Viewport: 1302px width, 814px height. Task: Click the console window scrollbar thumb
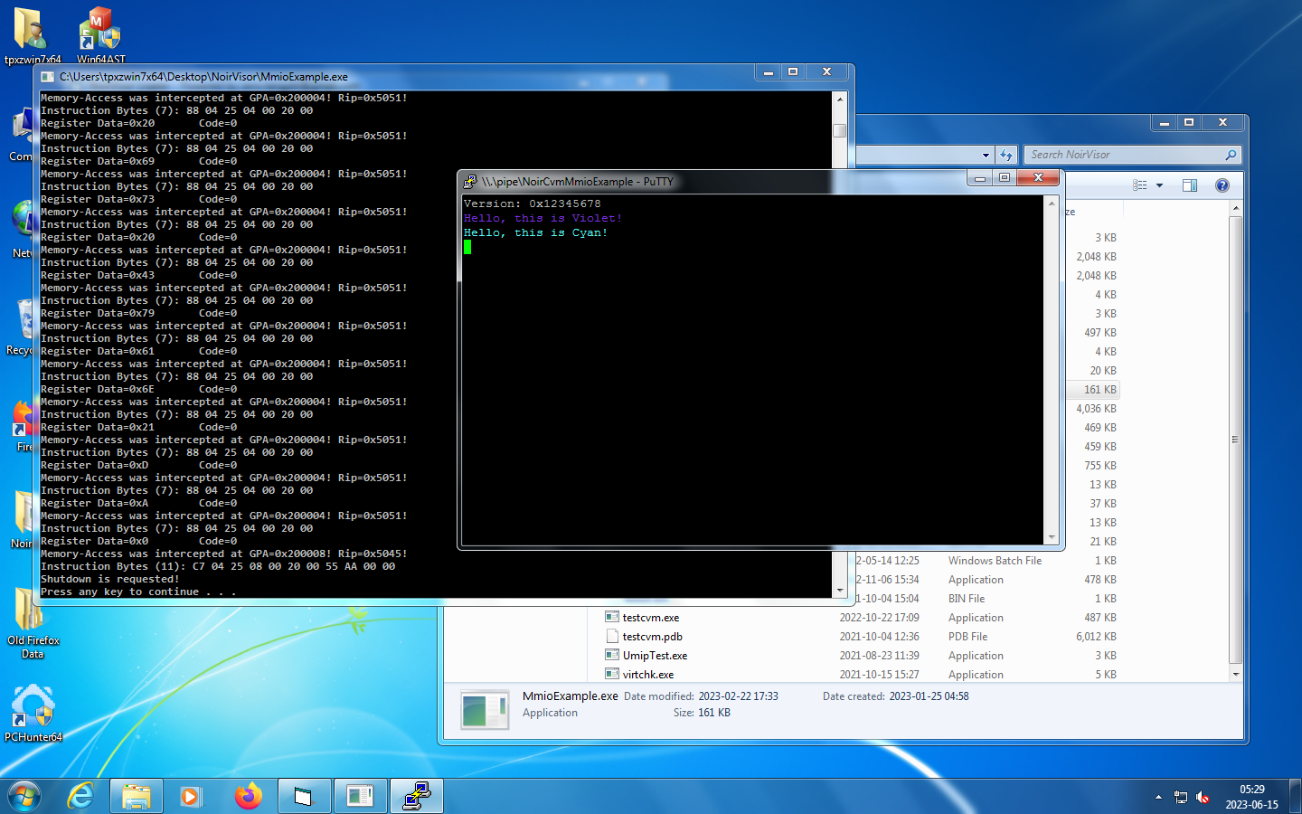click(840, 130)
